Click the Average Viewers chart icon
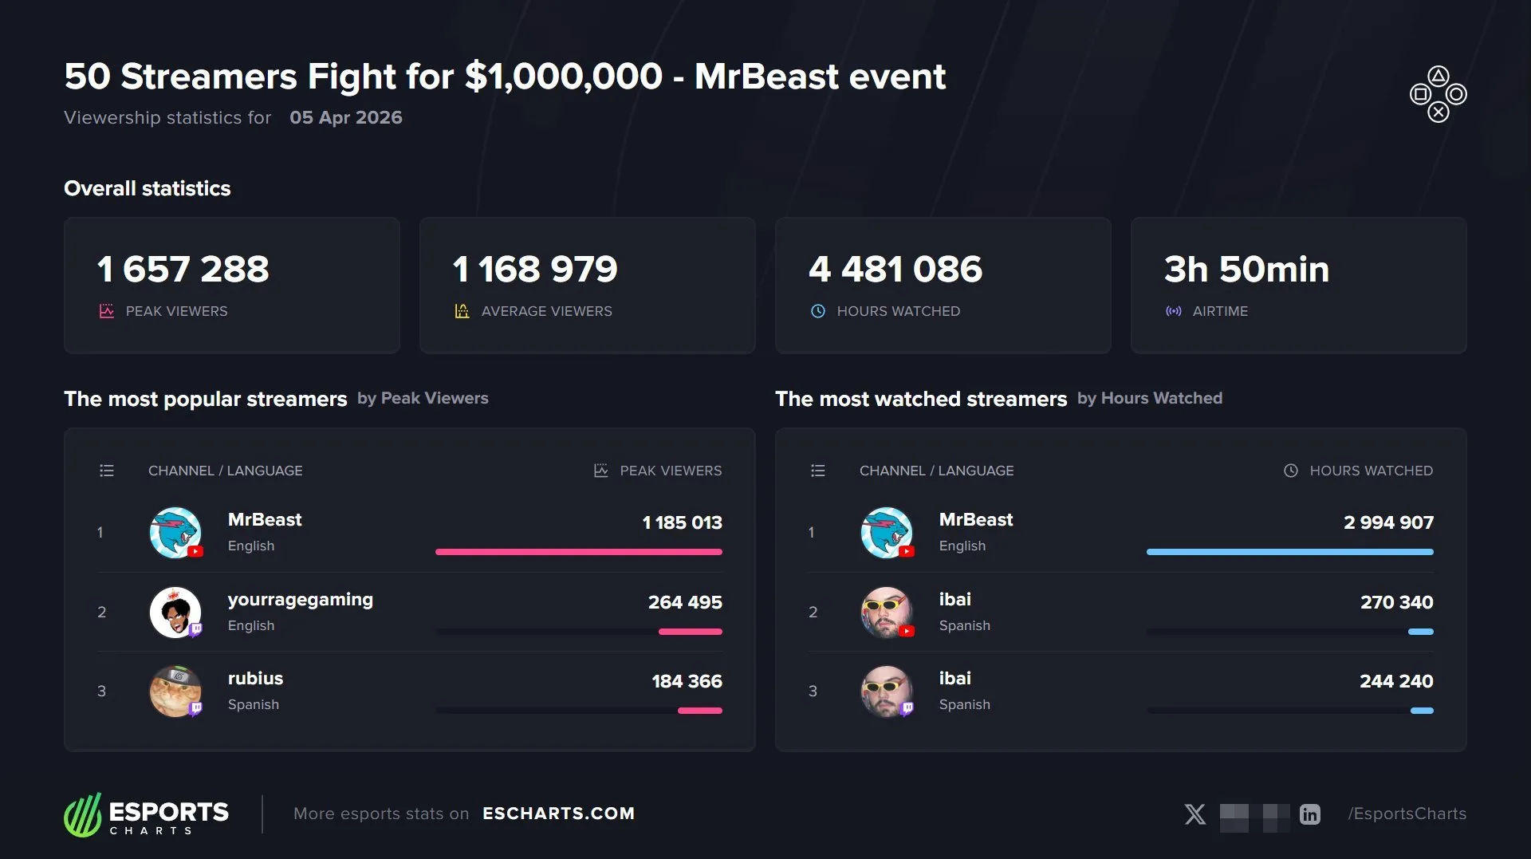 pos(462,311)
